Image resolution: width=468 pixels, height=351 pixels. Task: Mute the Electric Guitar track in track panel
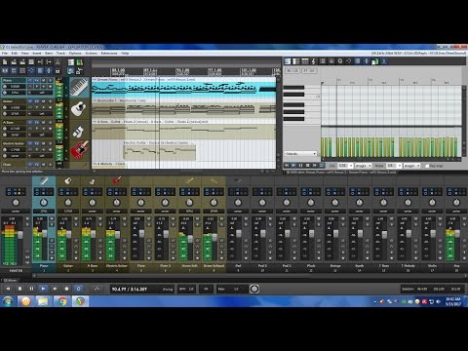(44, 143)
